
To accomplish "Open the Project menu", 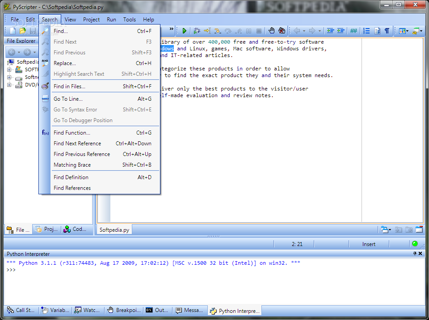I will [91, 20].
